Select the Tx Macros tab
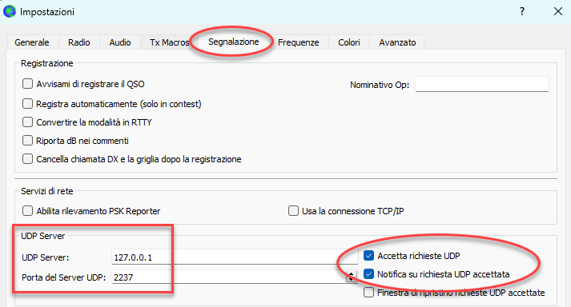Screen dimensions: 571x307 pyautogui.click(x=169, y=42)
